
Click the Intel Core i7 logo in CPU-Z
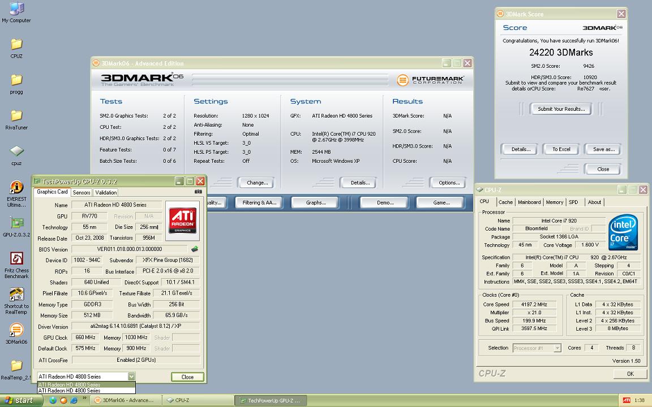[x=623, y=232]
